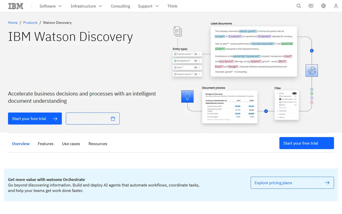
Task: Expand the Value entity row chevron
Action: tap(199, 67)
